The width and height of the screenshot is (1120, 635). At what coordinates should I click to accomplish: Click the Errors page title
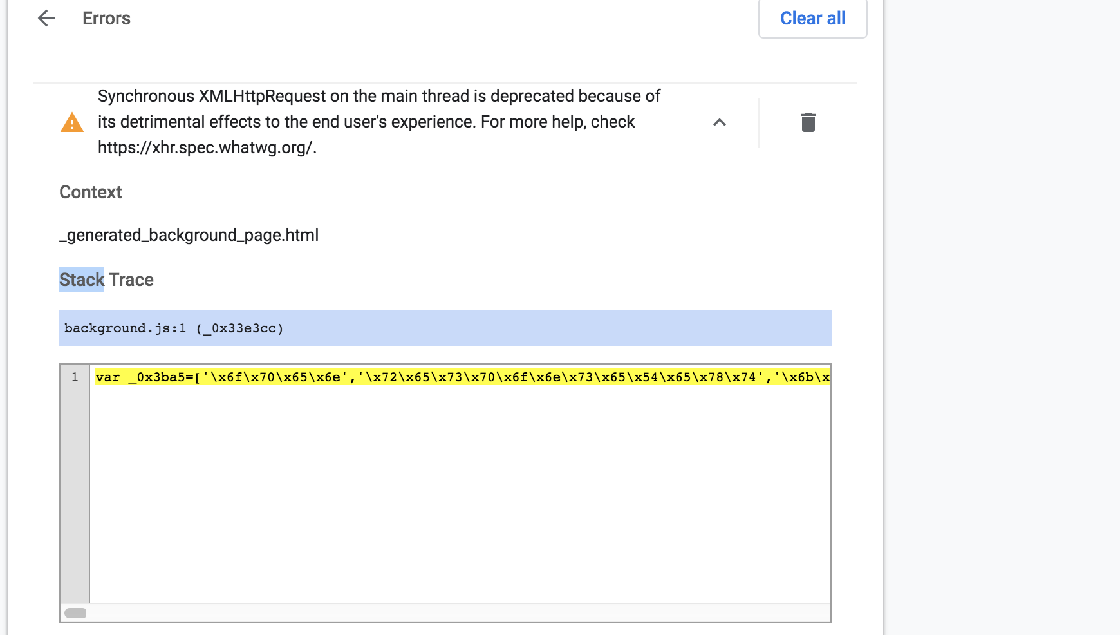coord(106,18)
